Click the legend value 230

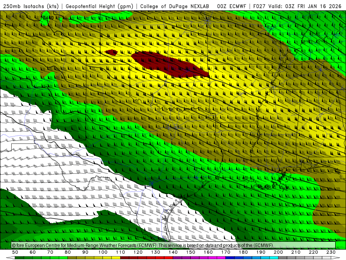331,252
